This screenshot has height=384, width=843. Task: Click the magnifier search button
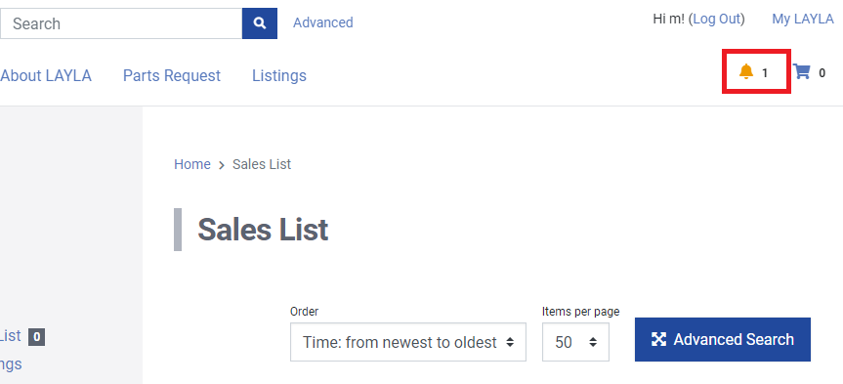[260, 23]
